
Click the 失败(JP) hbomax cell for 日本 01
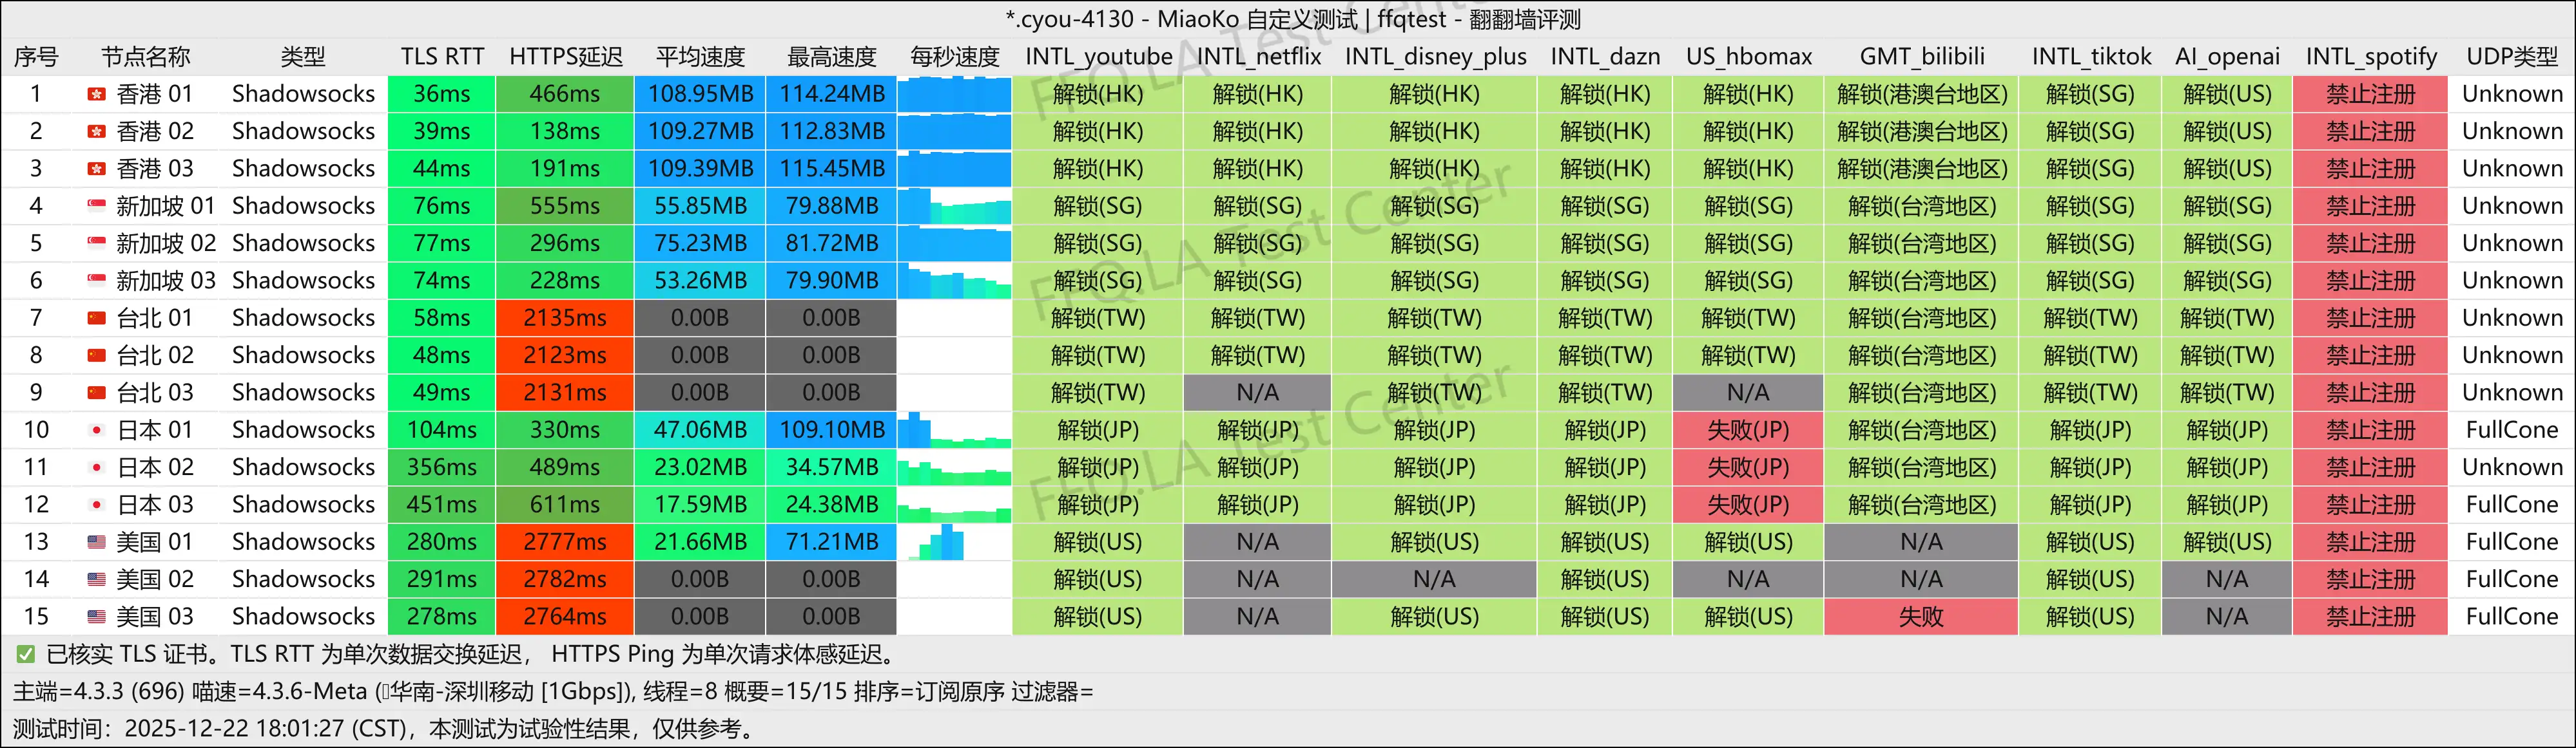tap(1748, 429)
